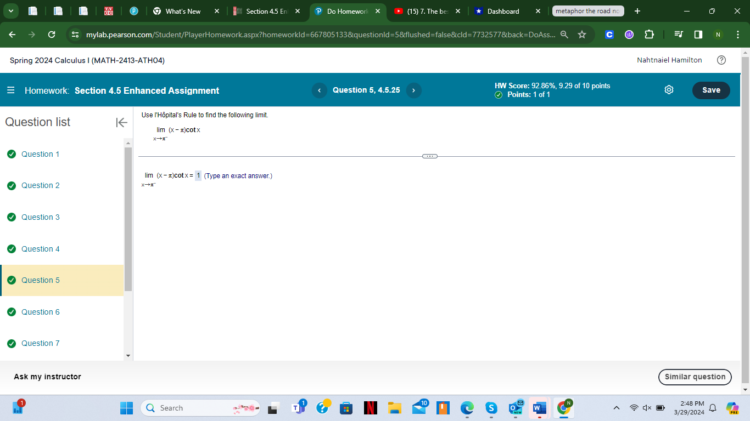Open the browser extensions puzzle icon
Screen dimensions: 750x421
pos(649,34)
